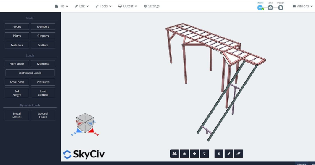Open the File dropdown menu
This screenshot has height=165, width=315.
[x=62, y=6]
